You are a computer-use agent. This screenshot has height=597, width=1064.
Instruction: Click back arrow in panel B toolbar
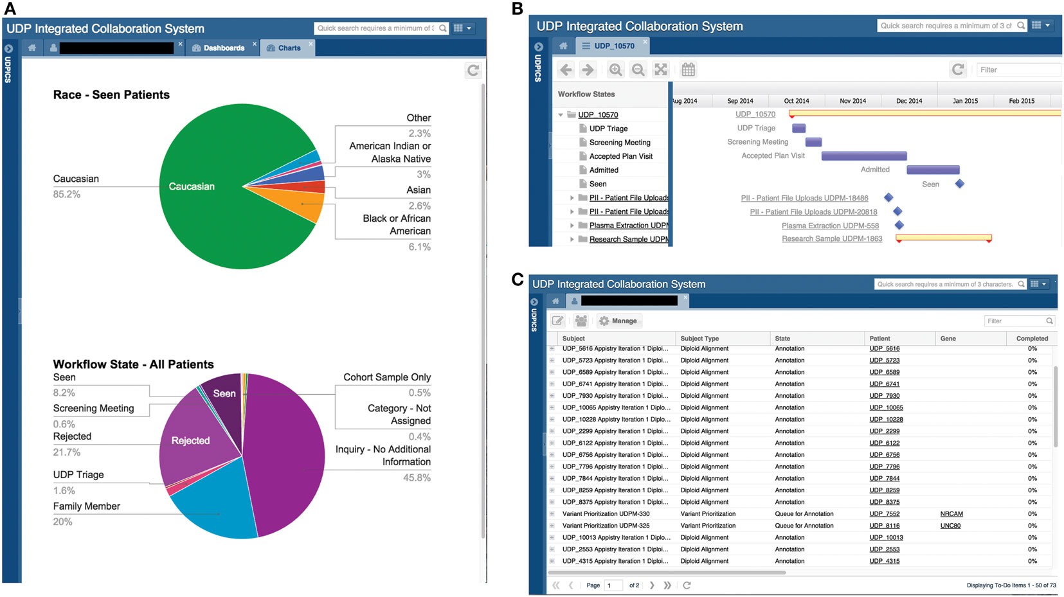[566, 70]
